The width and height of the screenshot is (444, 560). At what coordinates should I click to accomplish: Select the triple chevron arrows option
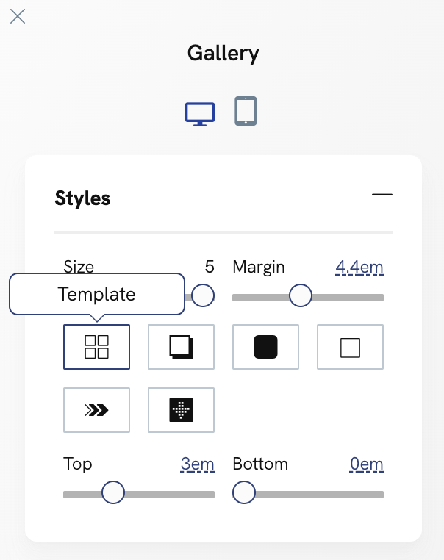[x=96, y=410]
